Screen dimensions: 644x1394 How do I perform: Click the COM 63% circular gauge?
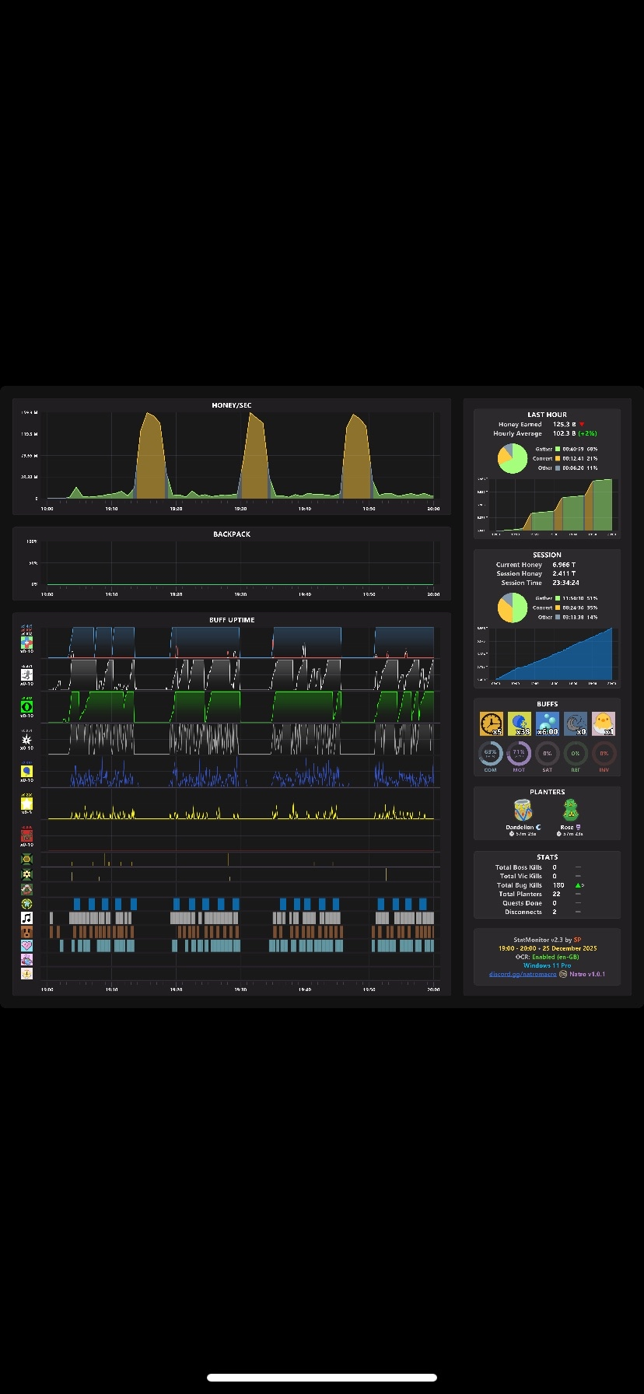(x=490, y=754)
